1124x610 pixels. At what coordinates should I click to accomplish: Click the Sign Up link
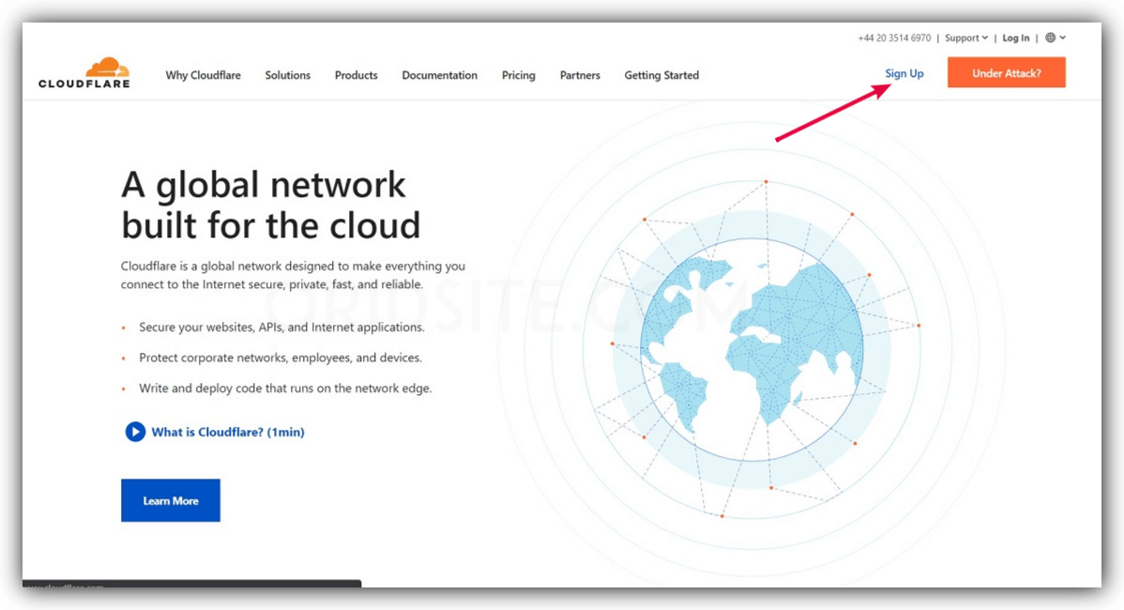coord(904,73)
